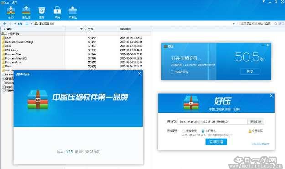Screen dimensions: 285x169
Task: Click the Change Directory (更换目录) button
Action: click(256, 122)
